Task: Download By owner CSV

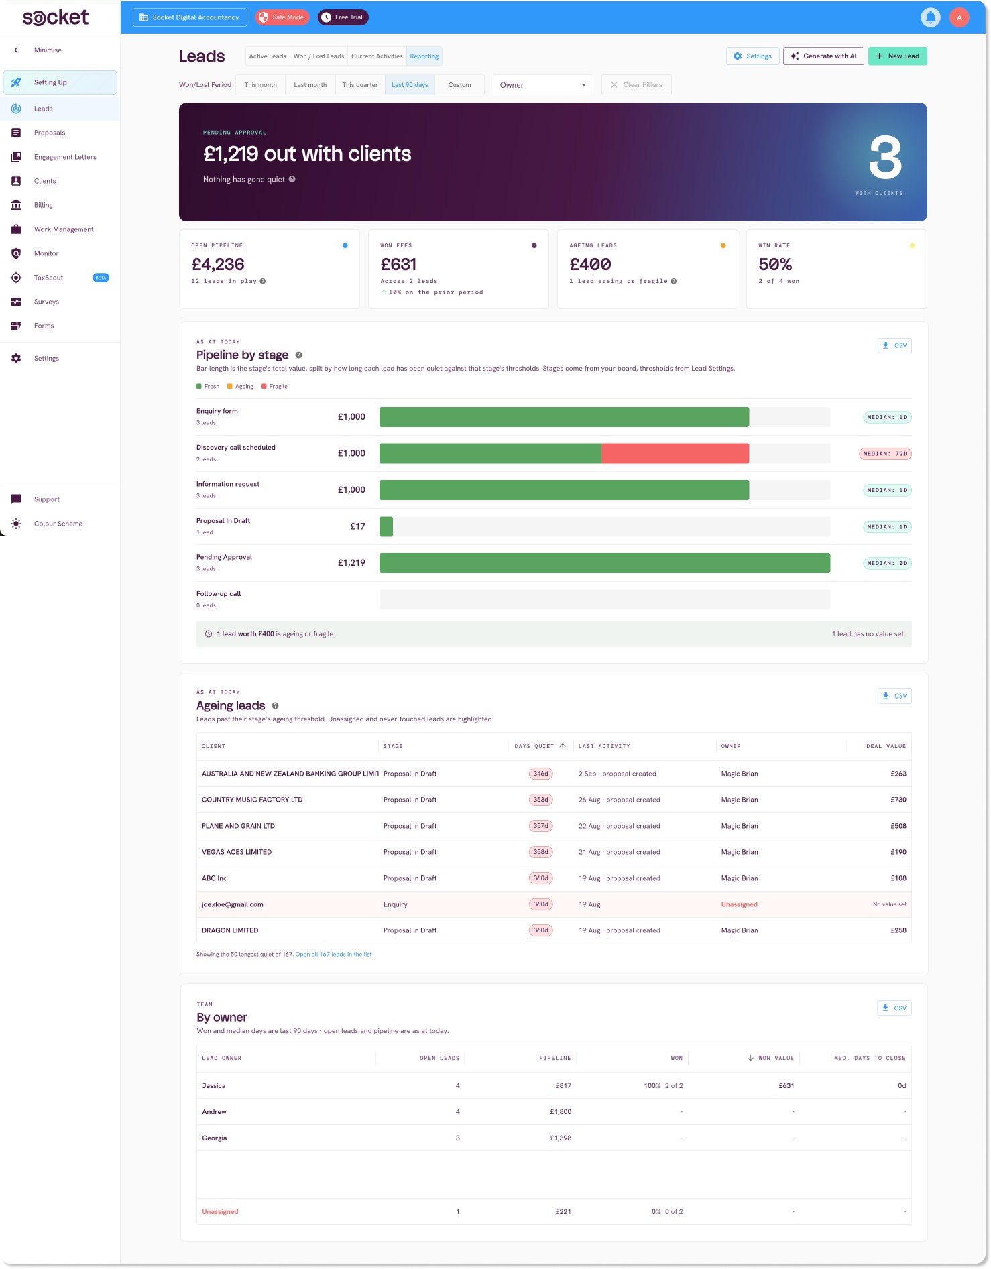Action: [894, 1008]
